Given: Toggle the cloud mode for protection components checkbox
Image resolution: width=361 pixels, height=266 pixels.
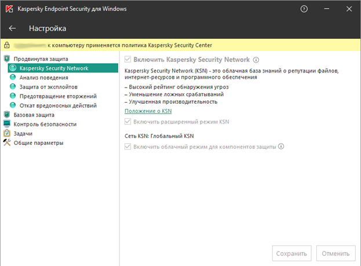Looking at the screenshot, I should pyautogui.click(x=129, y=147).
